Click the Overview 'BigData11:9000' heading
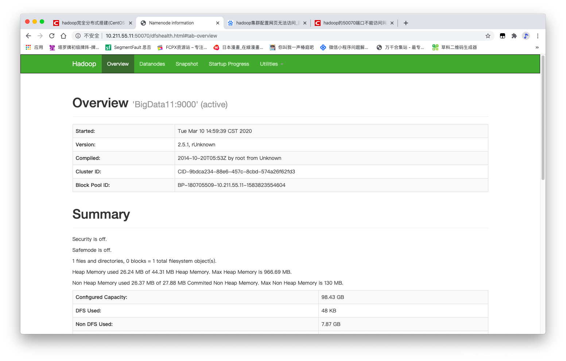566x361 pixels. [x=150, y=103]
